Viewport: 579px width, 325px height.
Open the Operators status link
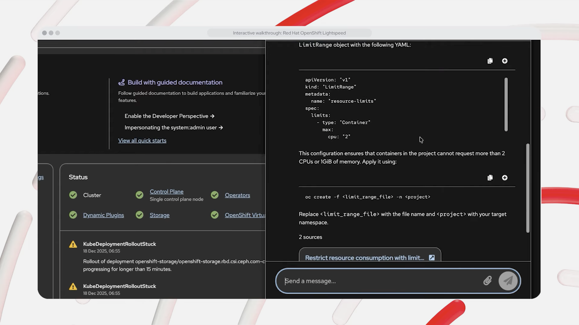point(237,195)
